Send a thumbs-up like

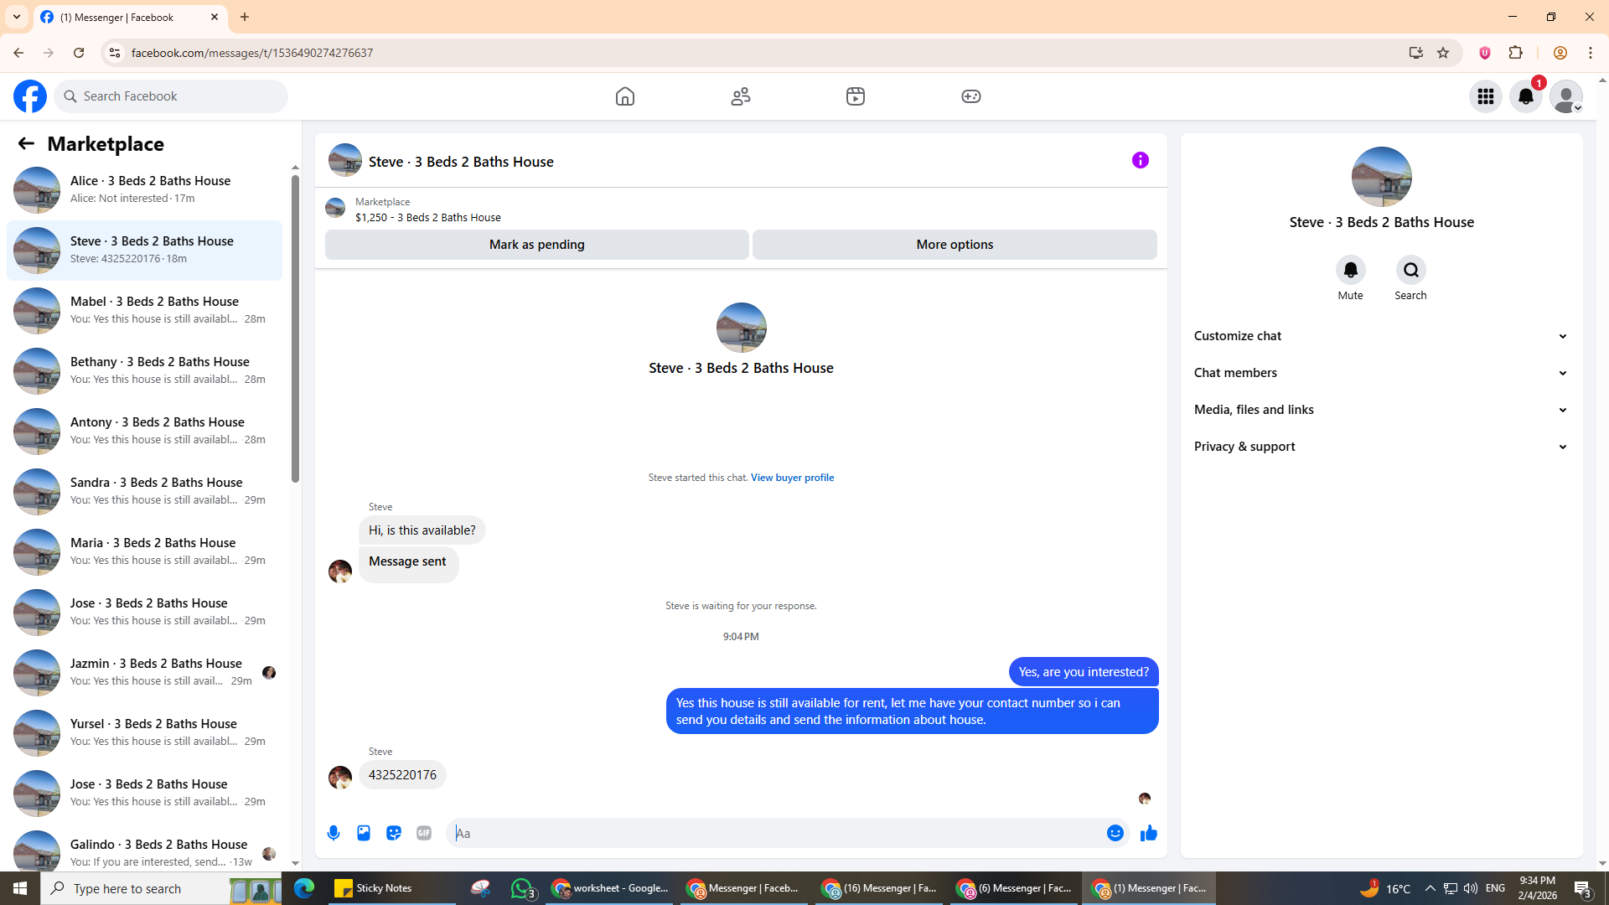pyautogui.click(x=1148, y=833)
